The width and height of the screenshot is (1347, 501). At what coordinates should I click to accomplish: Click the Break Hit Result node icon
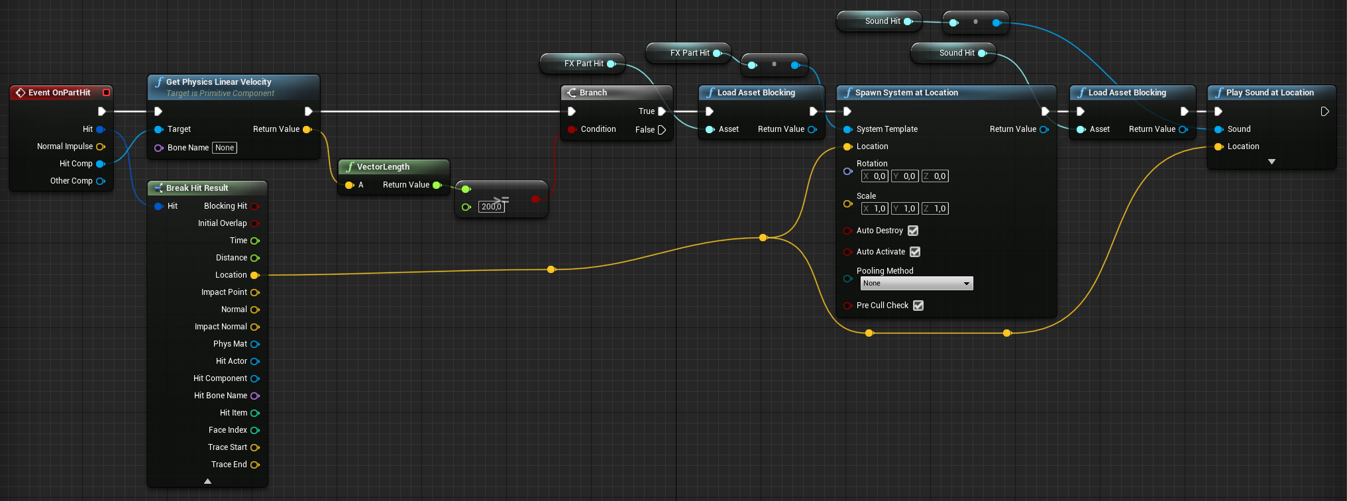tap(158, 188)
